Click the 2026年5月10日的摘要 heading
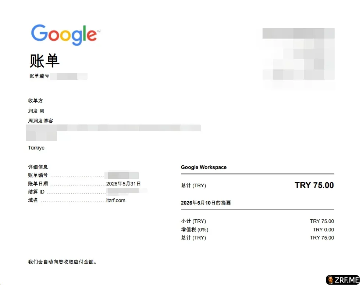 [206, 203]
